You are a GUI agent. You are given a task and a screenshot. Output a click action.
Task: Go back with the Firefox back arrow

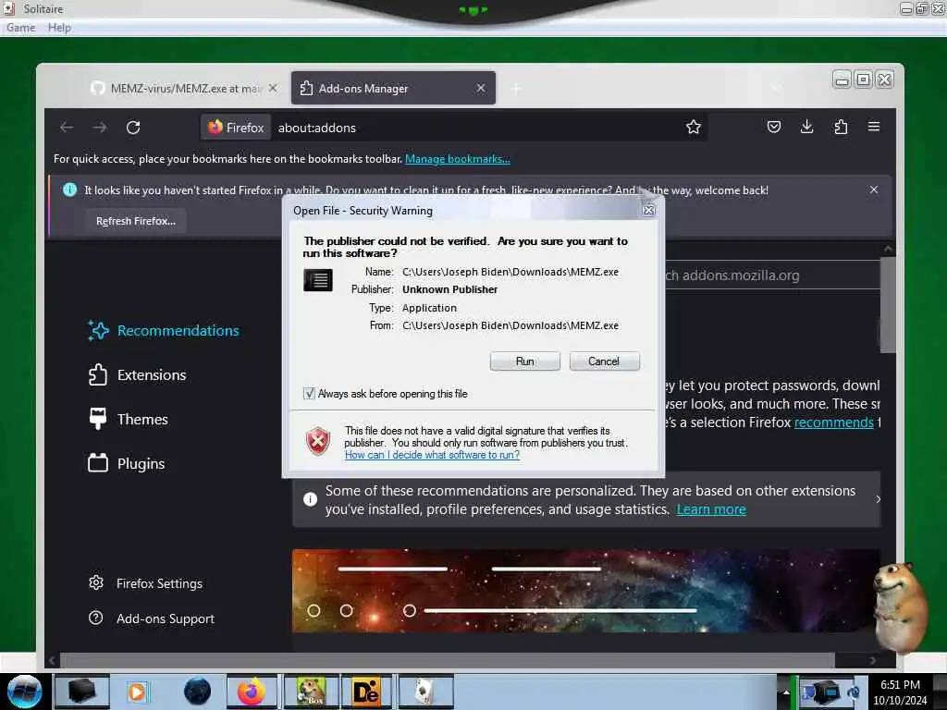point(67,128)
